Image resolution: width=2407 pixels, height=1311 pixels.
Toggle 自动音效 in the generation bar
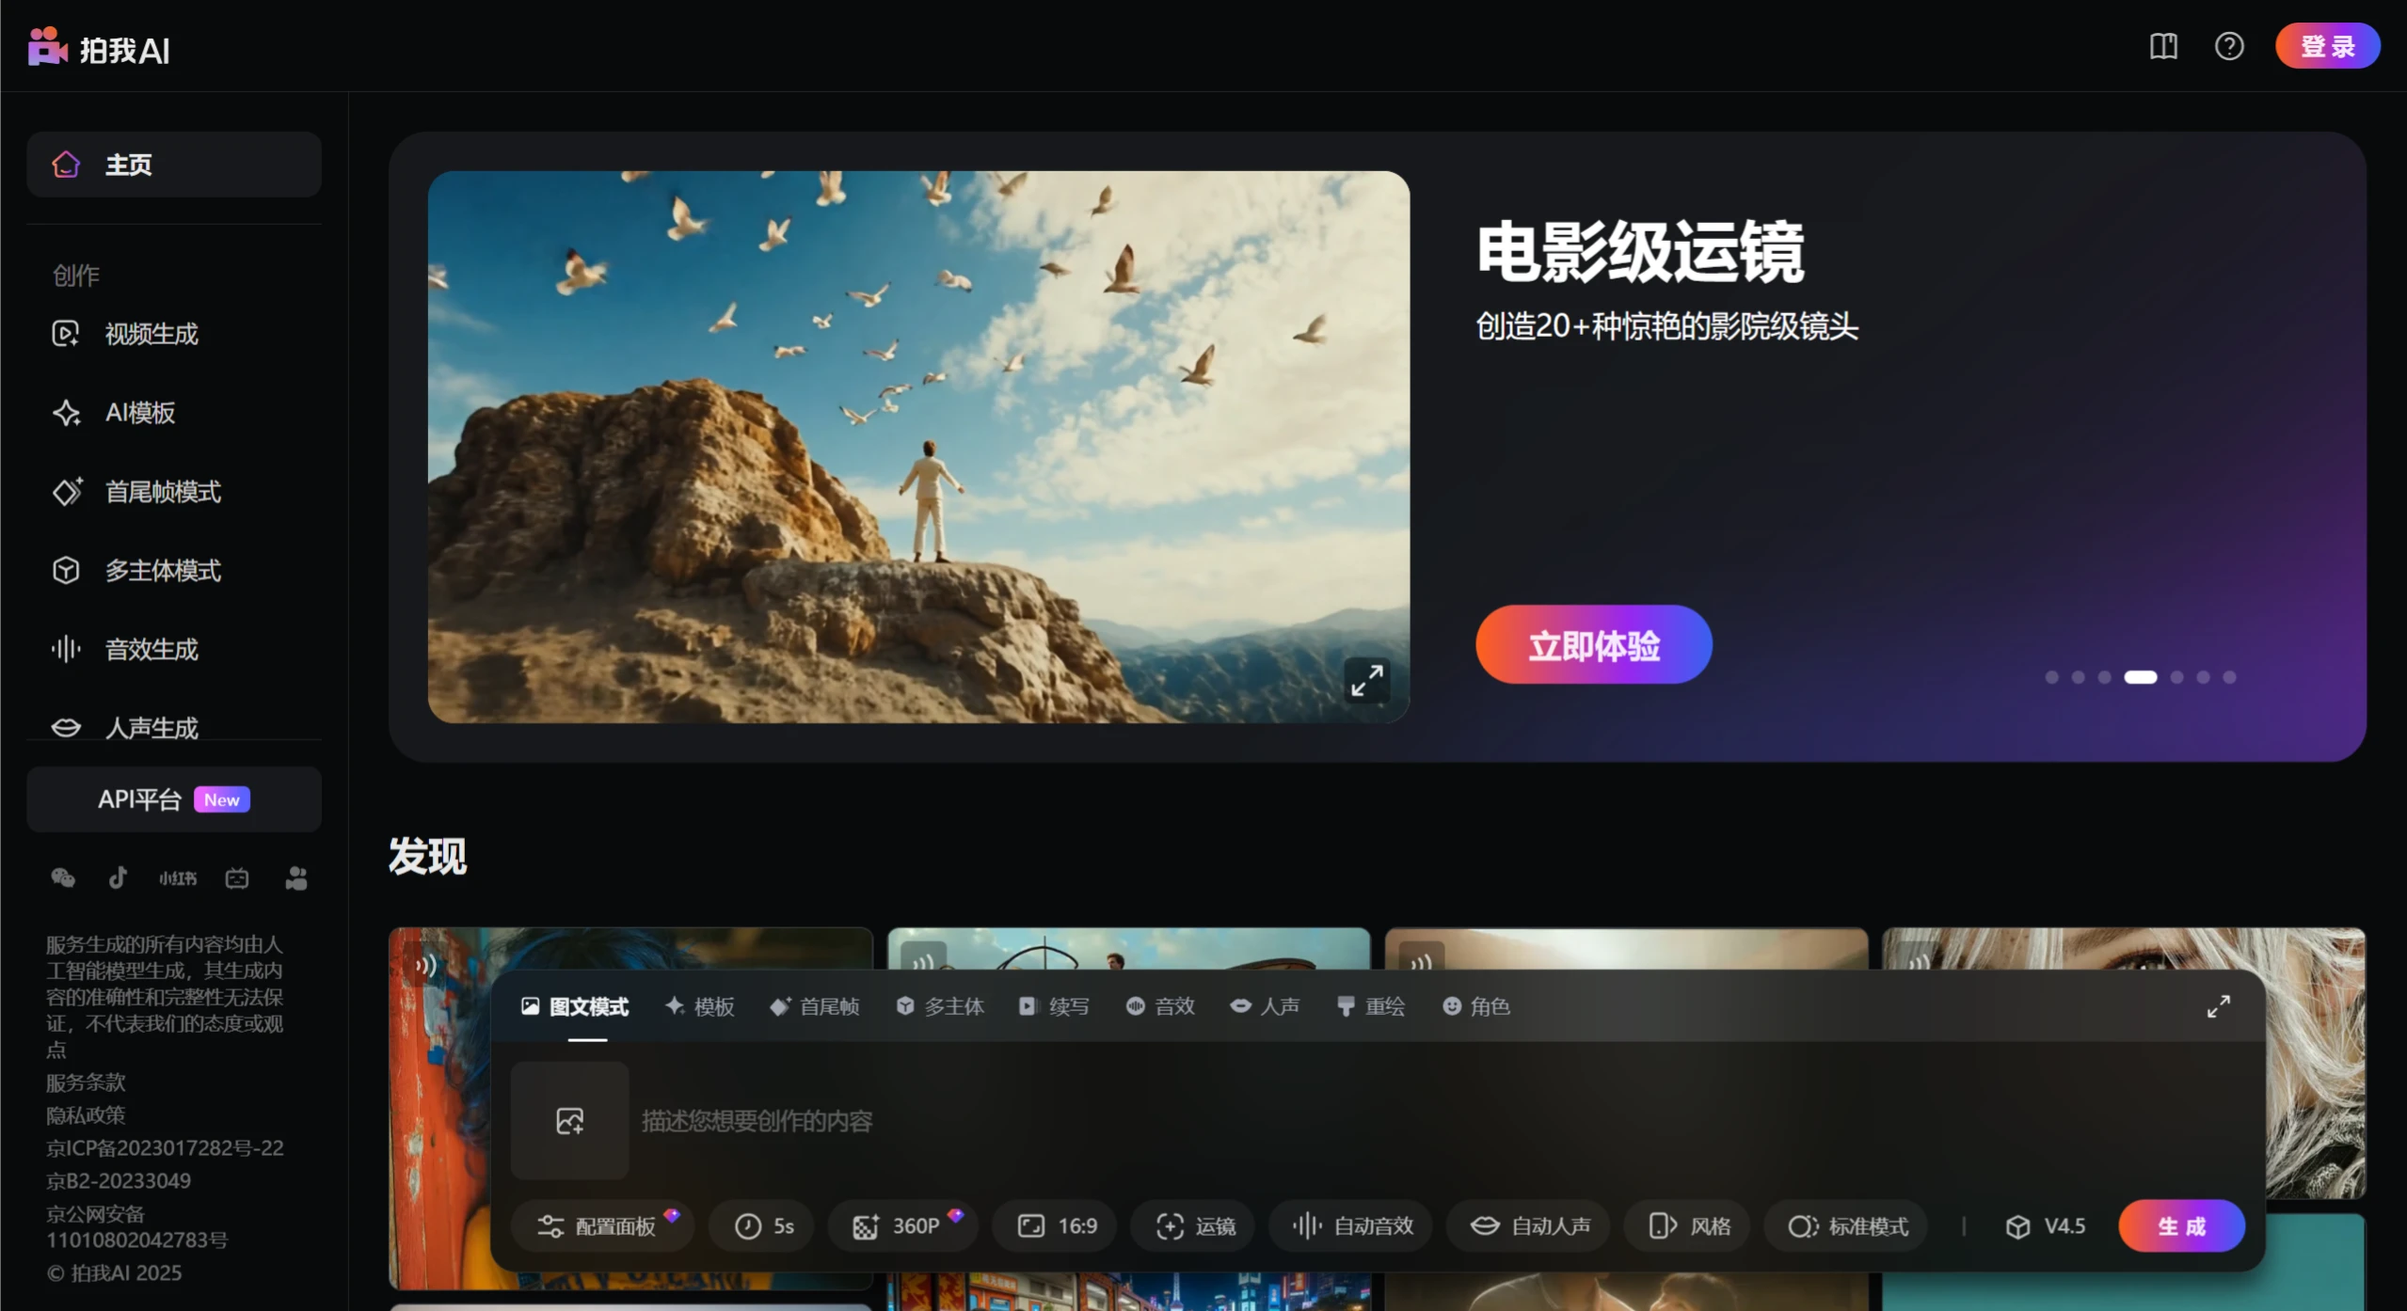point(1350,1225)
